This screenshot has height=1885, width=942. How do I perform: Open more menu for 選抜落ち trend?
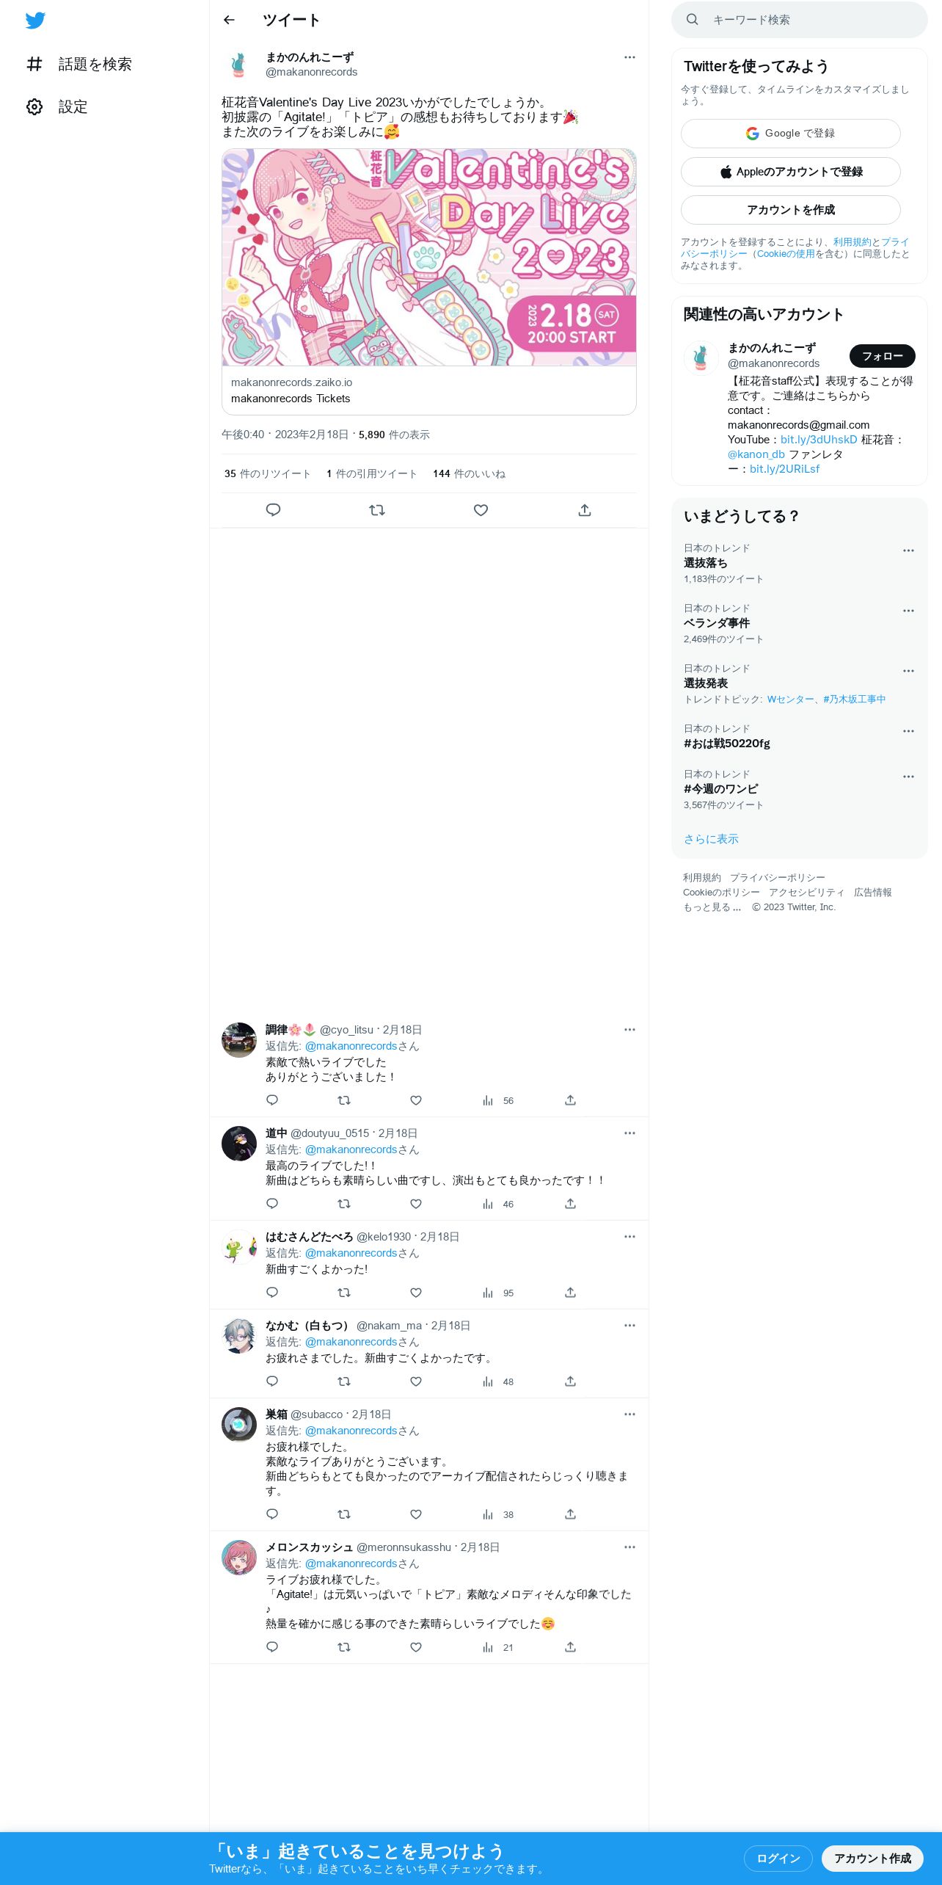(908, 551)
